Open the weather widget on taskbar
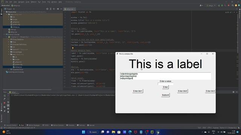The image size is (241, 135). pyautogui.click(x=6, y=132)
